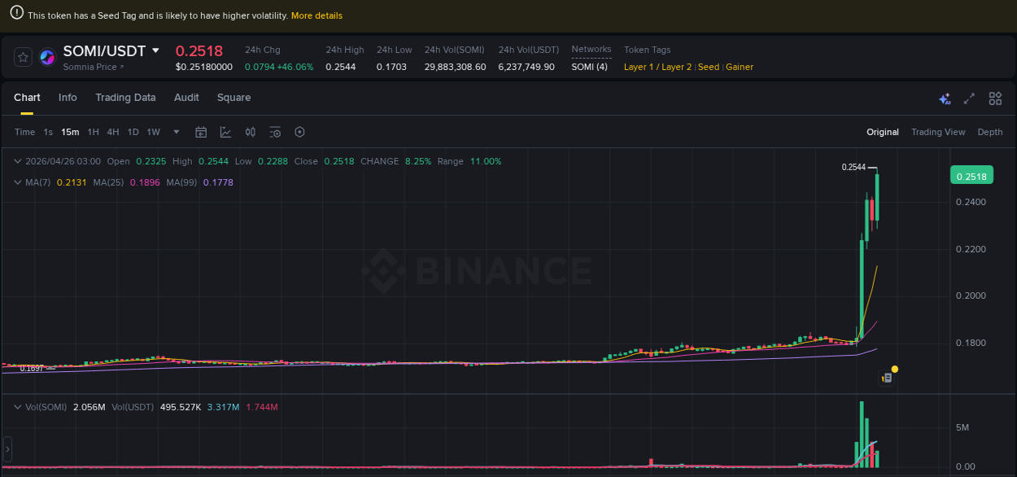Switch chart to Original view
Viewport: 1017px width, 477px height.
pos(882,132)
